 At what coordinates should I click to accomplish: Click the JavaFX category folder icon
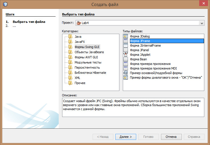pyautogui.click(x=70, y=42)
